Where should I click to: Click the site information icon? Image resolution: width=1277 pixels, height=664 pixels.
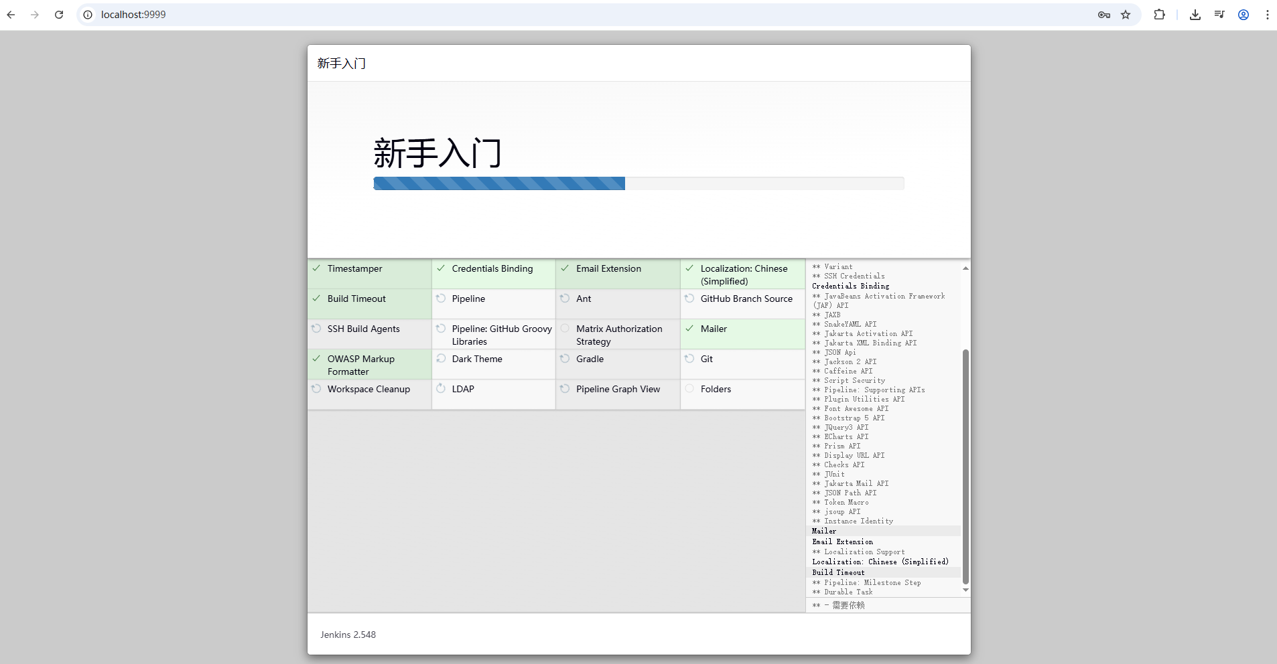(x=88, y=15)
